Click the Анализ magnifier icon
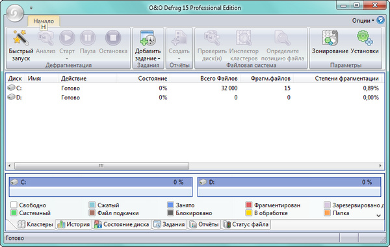Image resolution: width=390 pixels, height=247 pixels. click(x=45, y=38)
